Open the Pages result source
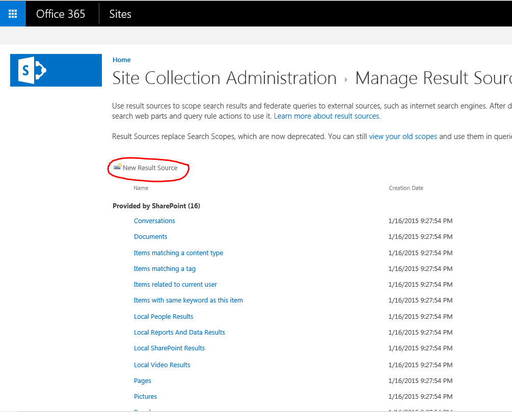 tap(142, 381)
